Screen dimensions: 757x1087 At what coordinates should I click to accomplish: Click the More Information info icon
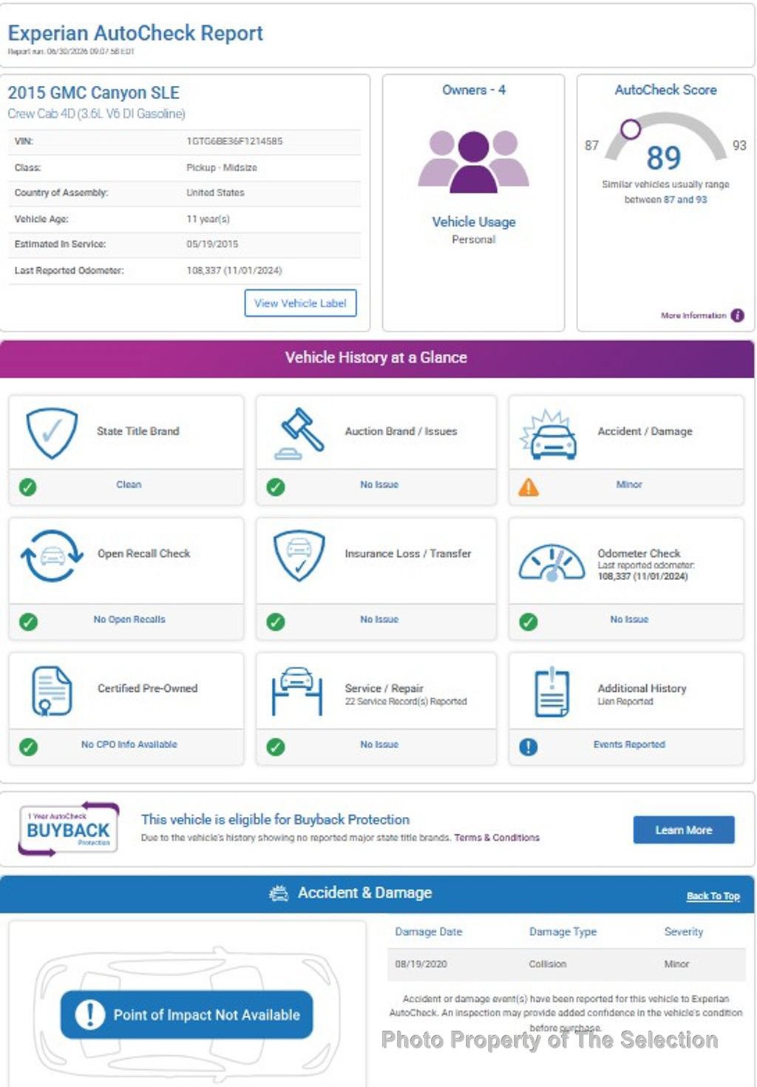click(x=737, y=315)
